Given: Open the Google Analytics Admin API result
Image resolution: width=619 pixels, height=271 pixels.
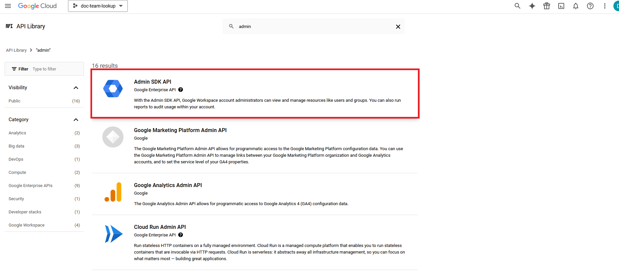Looking at the screenshot, I should coord(168,185).
